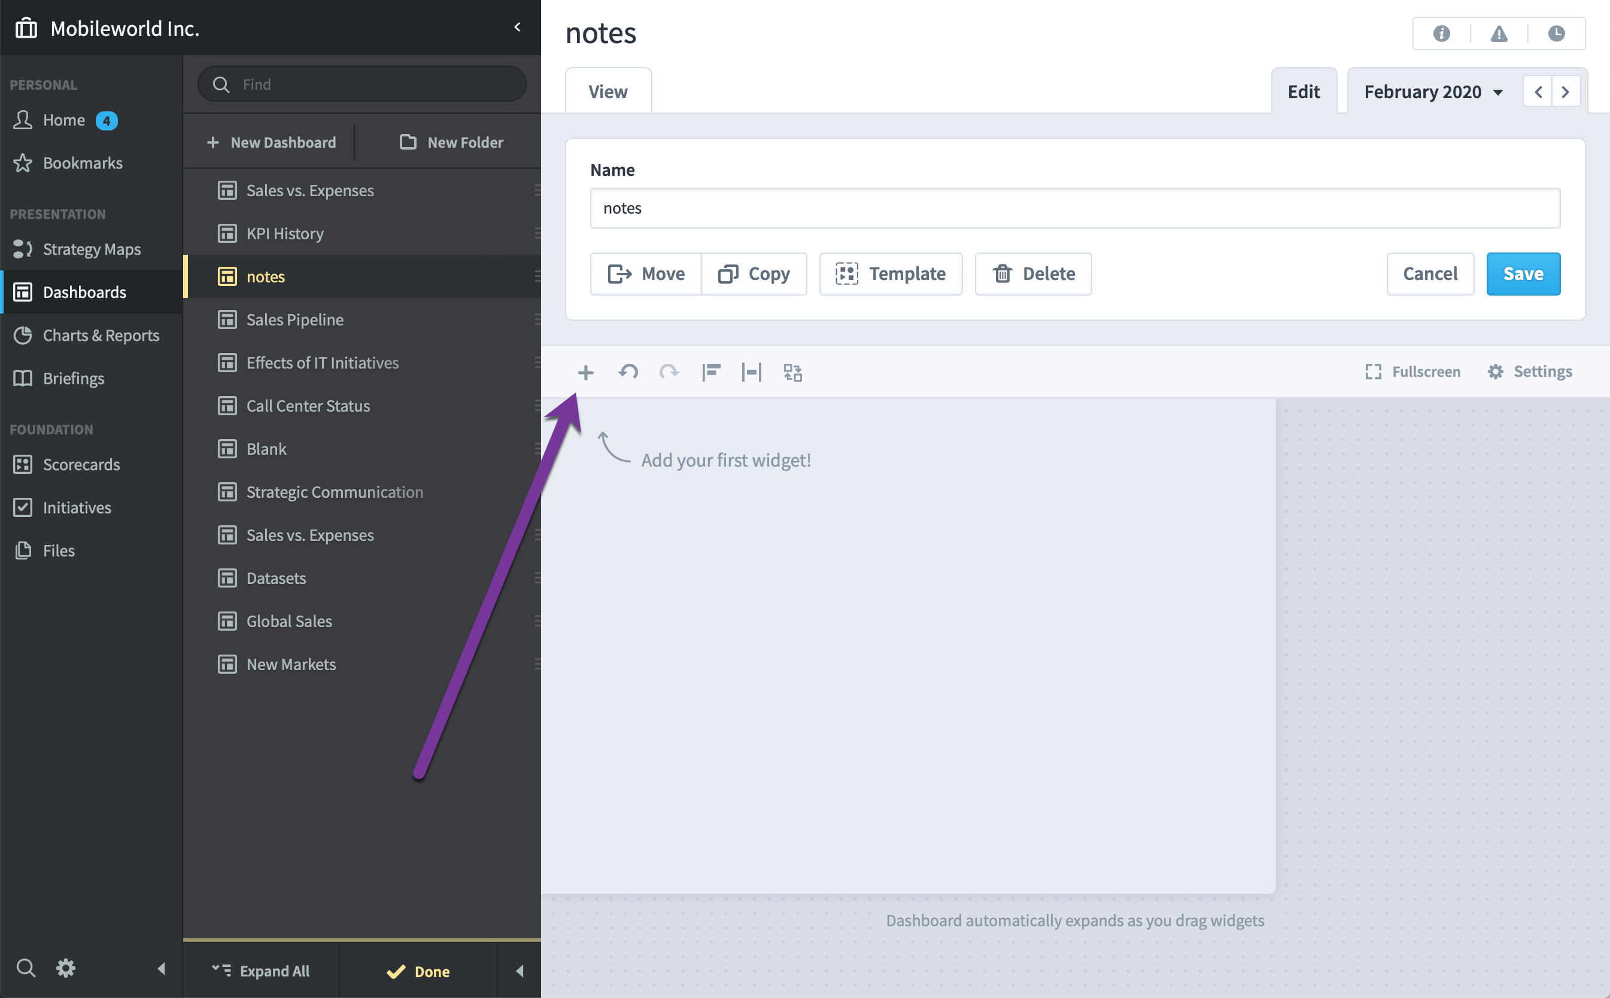Select Effects of IT Initiatives dashboard
Image resolution: width=1610 pixels, height=998 pixels.
(x=362, y=363)
